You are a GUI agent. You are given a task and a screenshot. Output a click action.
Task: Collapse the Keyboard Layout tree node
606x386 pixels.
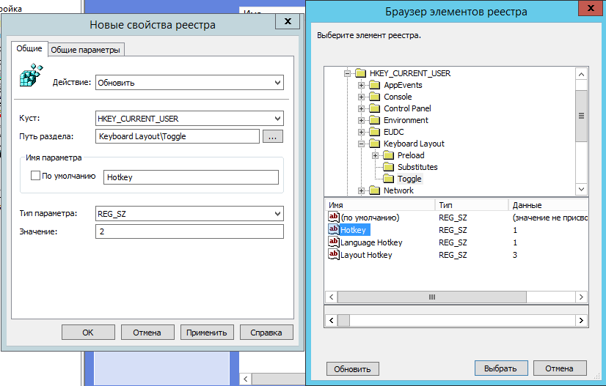click(x=361, y=144)
